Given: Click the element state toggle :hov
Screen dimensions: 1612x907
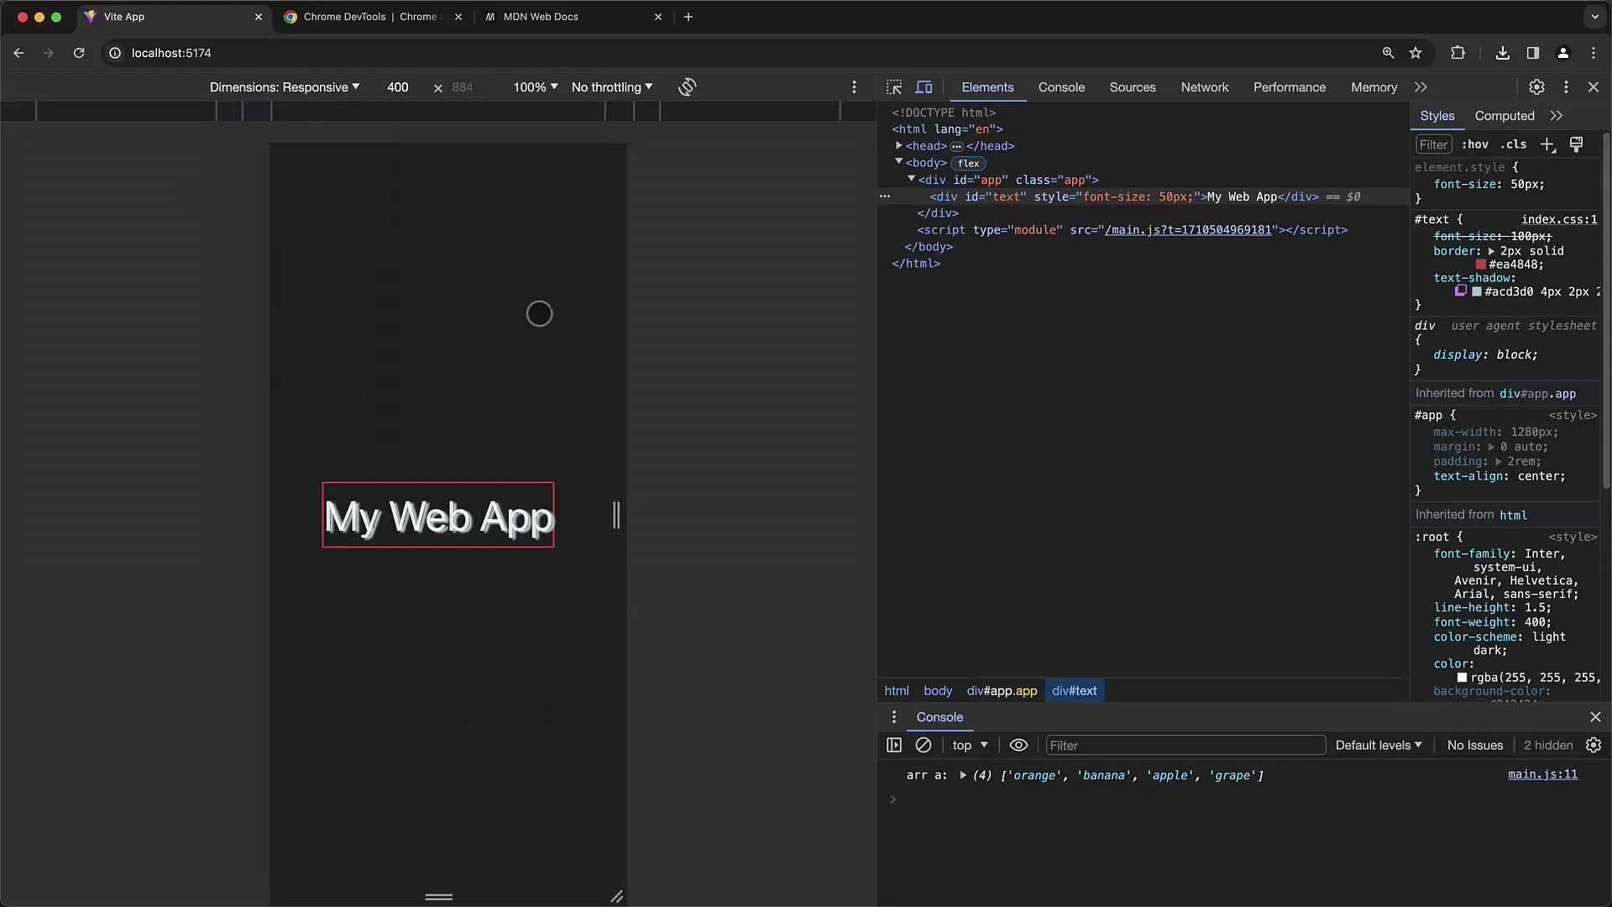Looking at the screenshot, I should point(1476,144).
